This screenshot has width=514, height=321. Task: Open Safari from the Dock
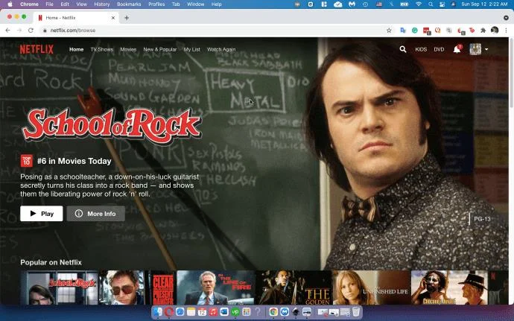click(x=180, y=312)
